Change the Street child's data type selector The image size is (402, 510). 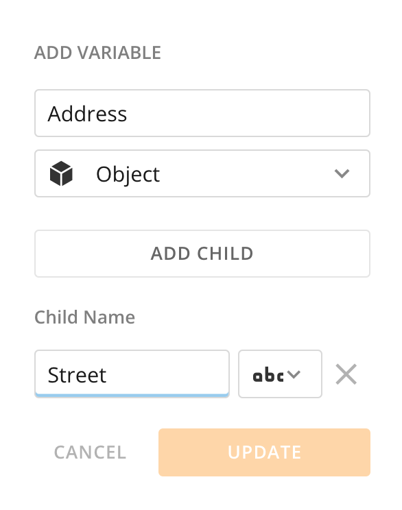tap(281, 374)
